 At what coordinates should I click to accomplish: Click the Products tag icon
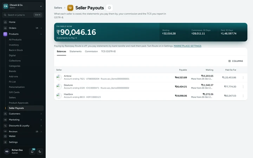(5, 34)
